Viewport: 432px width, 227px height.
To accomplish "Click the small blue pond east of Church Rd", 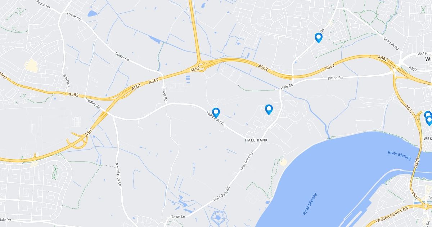I will 93,14.
